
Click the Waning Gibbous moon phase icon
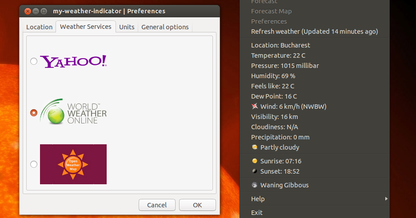click(x=255, y=185)
